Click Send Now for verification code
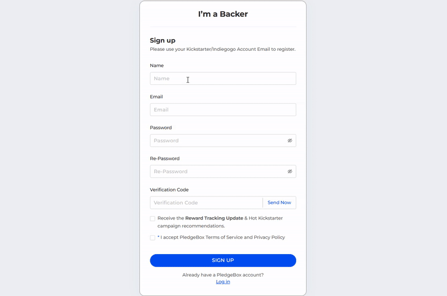This screenshot has height=296, width=447. pyautogui.click(x=279, y=203)
